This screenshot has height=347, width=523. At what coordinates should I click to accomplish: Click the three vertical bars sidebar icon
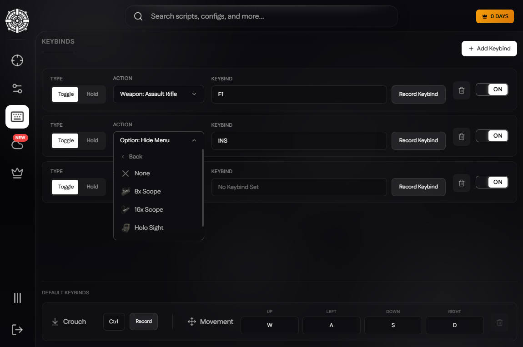click(x=17, y=297)
